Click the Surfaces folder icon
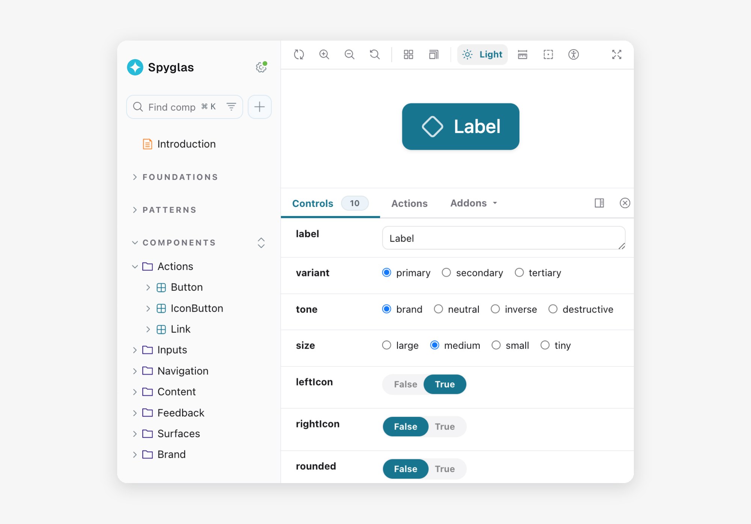751x524 pixels. [148, 434]
